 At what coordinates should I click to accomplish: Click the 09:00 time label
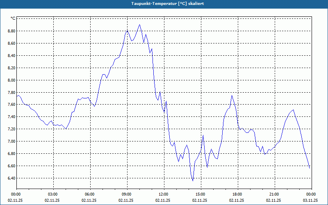[x=127, y=194]
